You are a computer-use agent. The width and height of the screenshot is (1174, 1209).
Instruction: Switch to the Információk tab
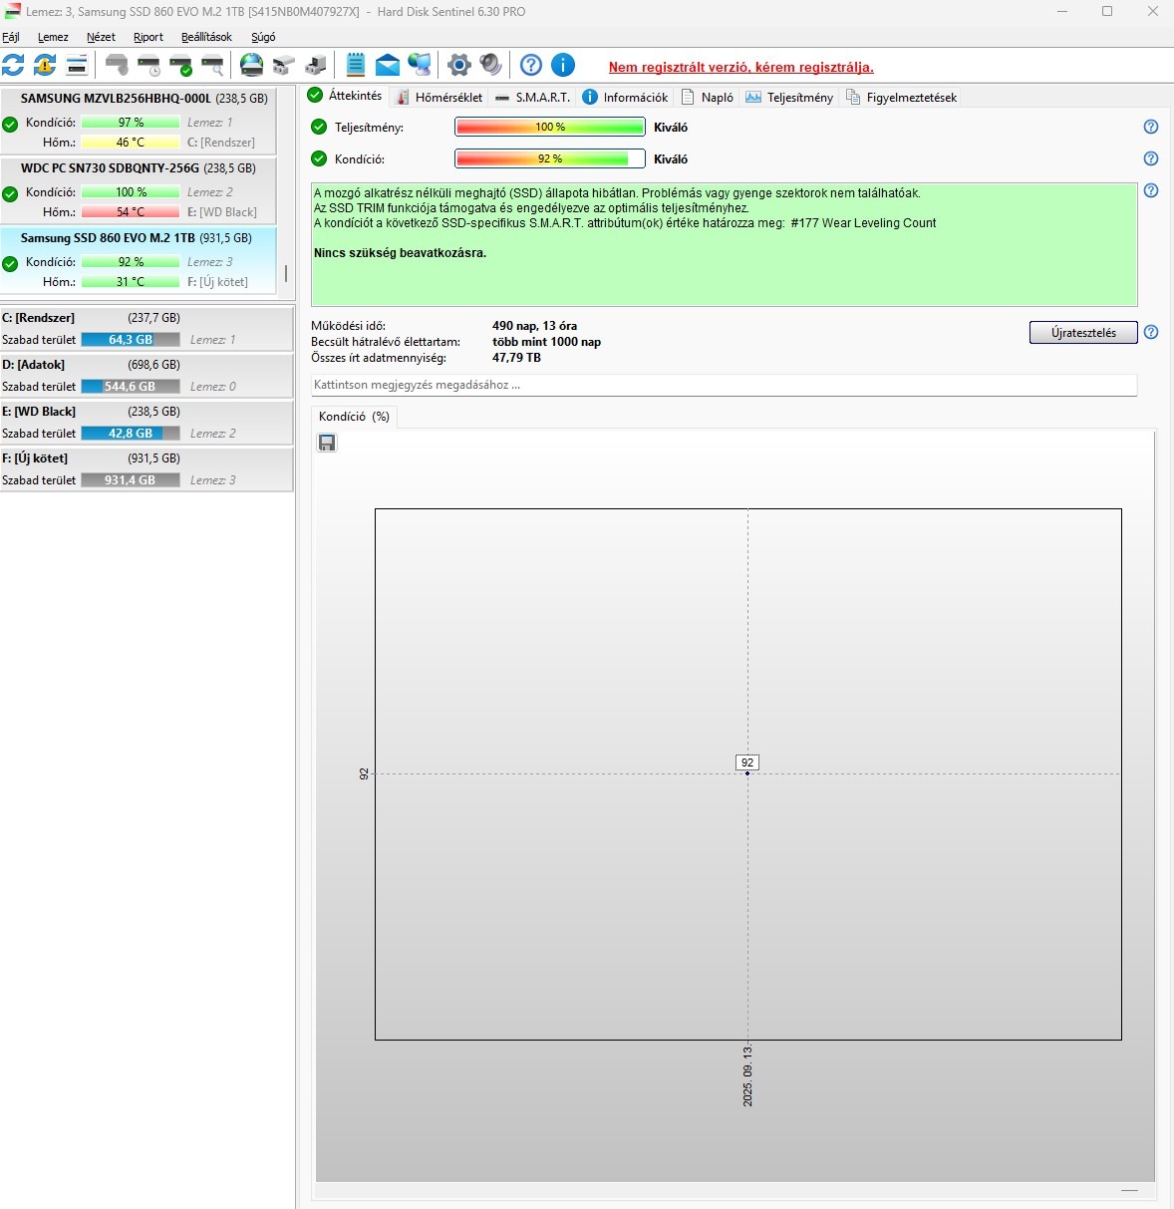(625, 97)
